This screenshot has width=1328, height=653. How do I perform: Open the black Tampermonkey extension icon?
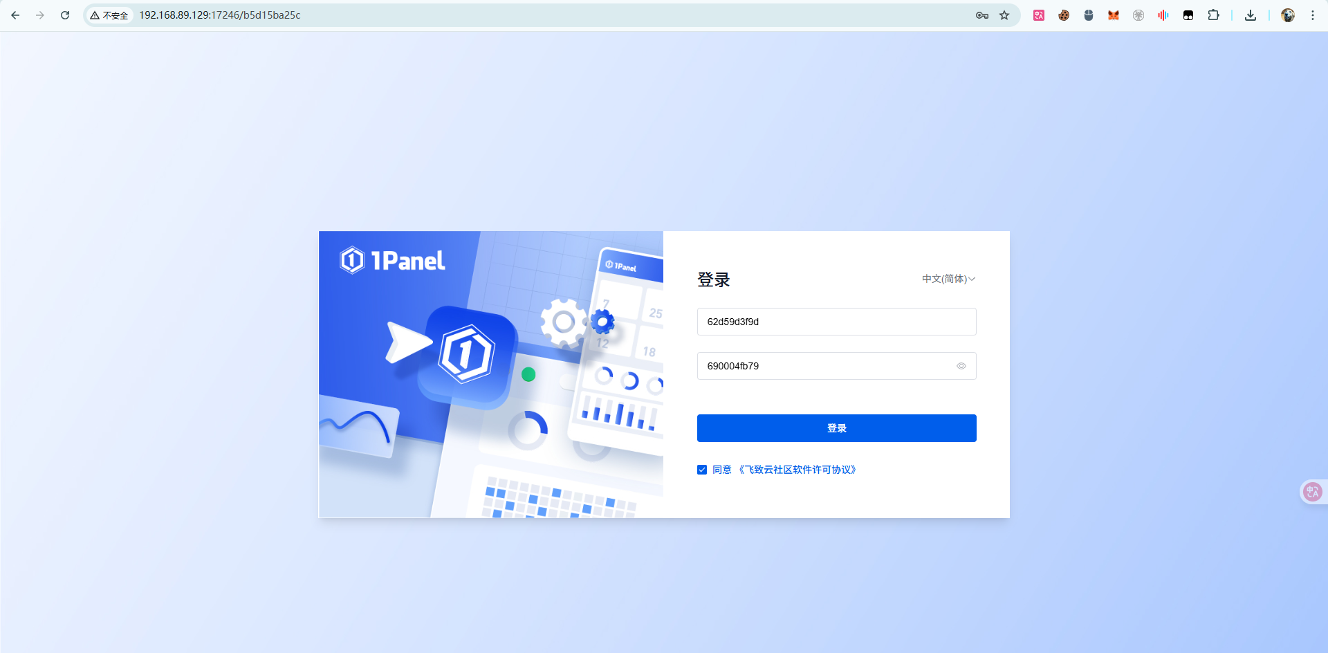[x=1188, y=15]
